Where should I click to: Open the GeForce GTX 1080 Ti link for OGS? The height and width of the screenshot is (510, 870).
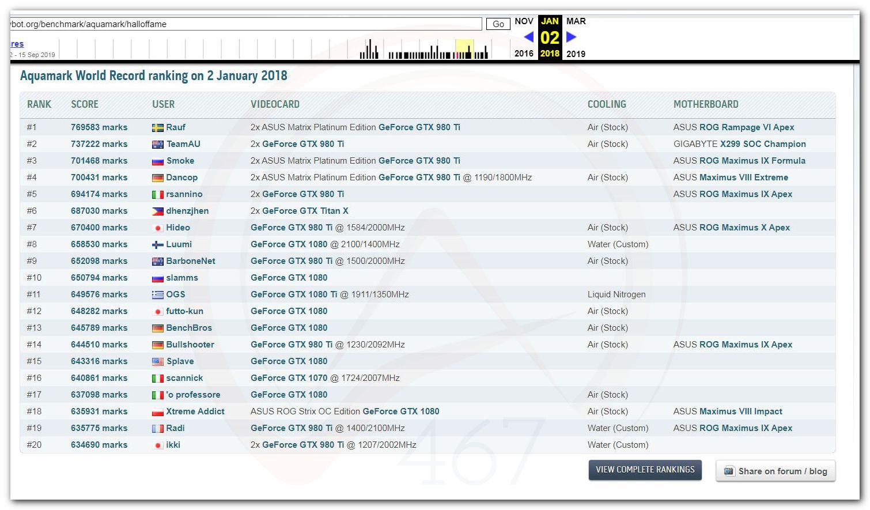pyautogui.click(x=294, y=294)
